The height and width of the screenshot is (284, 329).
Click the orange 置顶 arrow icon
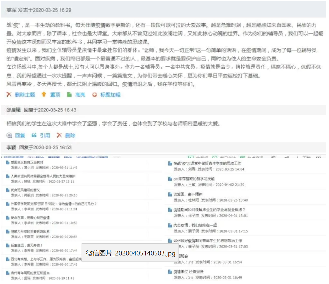[44, 94]
